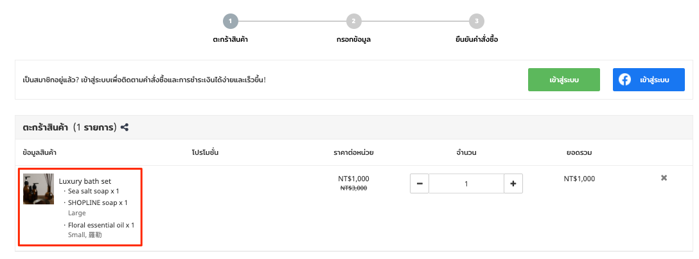Click the 'Large' variant label
This screenshot has height=259, width=699.
tap(76, 213)
